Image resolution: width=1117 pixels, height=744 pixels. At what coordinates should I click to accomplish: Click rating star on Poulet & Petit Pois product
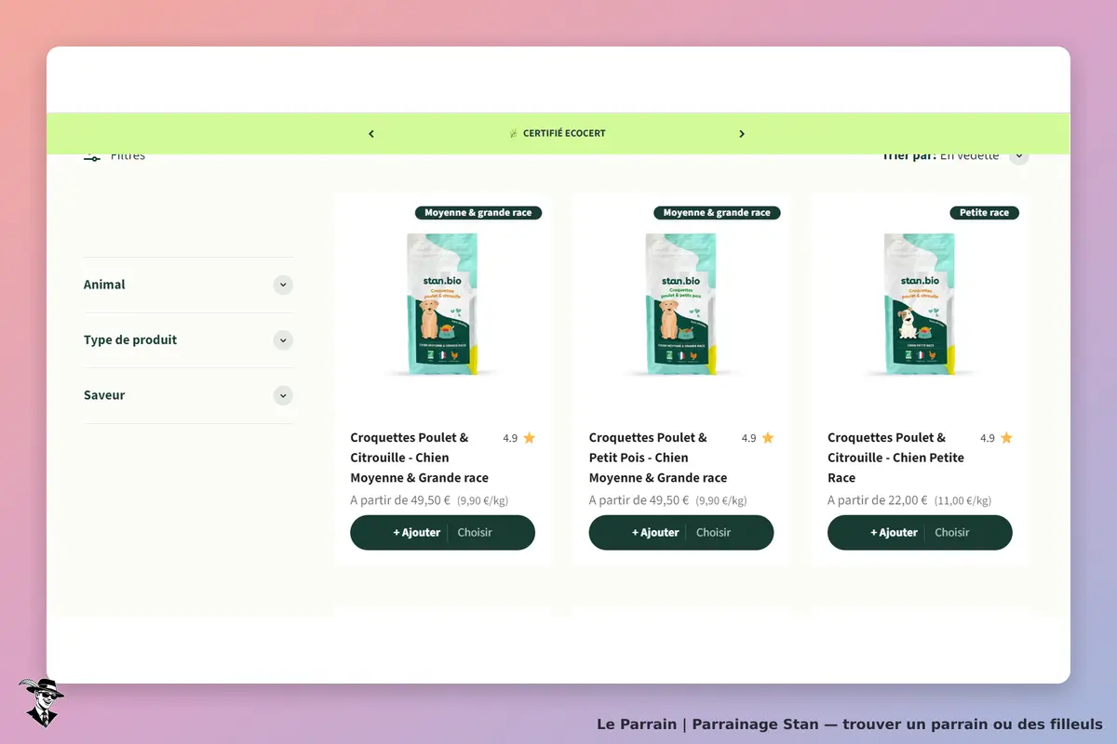(x=768, y=438)
